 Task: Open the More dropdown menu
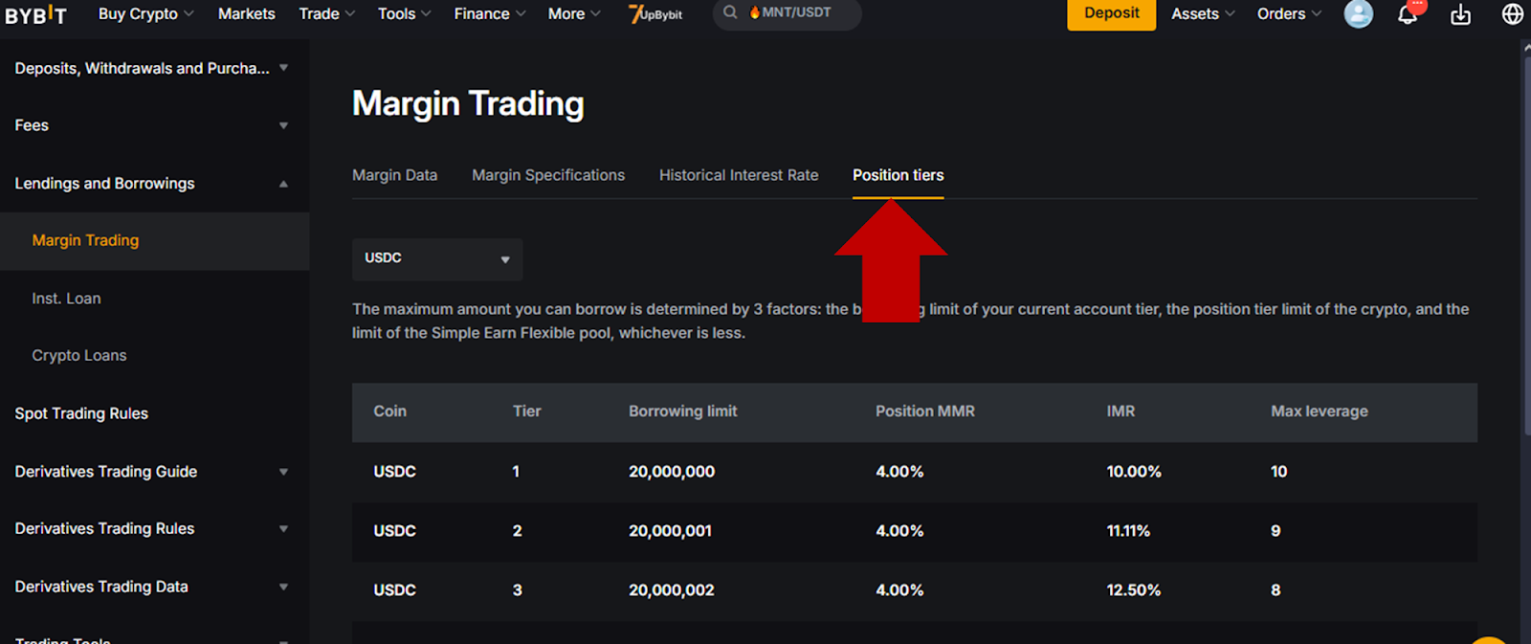click(574, 13)
